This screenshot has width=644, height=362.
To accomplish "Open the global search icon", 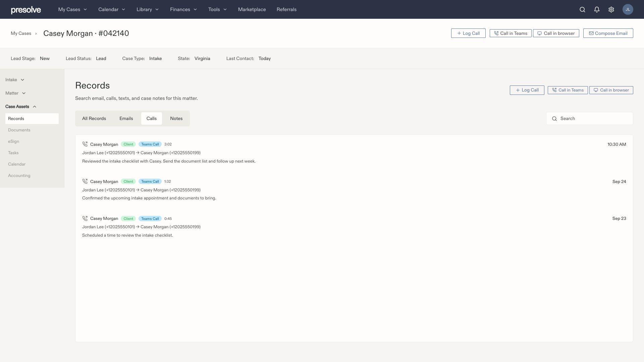I will click(x=582, y=9).
